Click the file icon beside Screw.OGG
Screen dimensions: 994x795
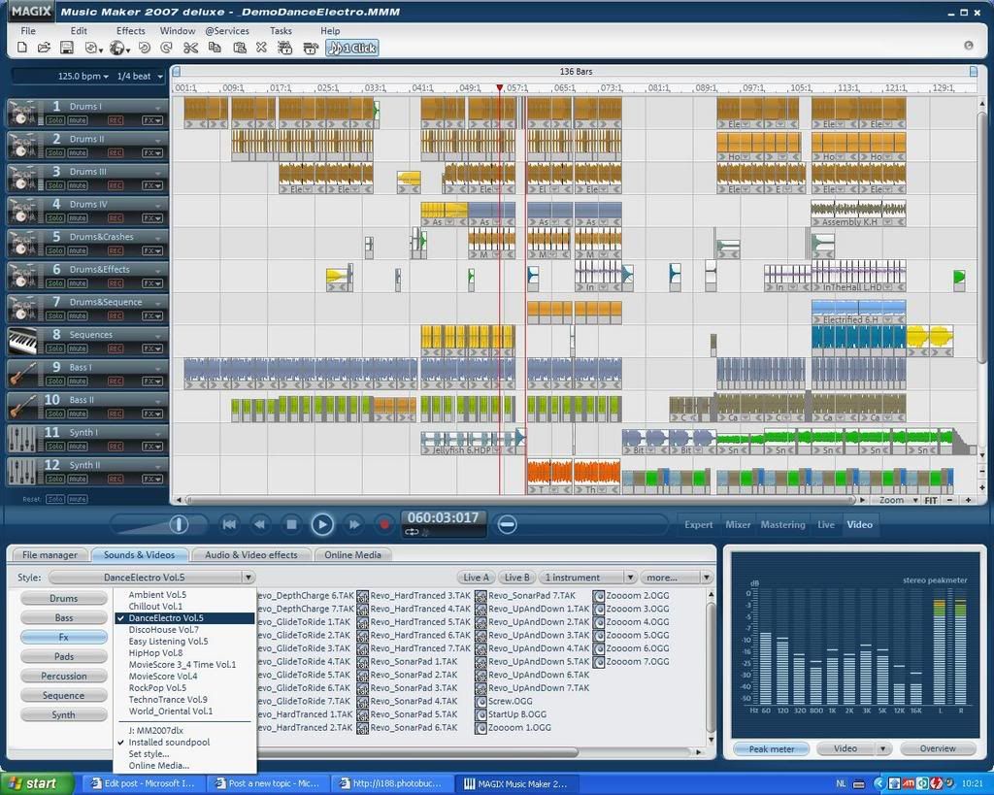[480, 702]
